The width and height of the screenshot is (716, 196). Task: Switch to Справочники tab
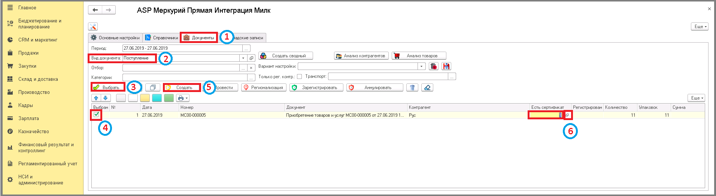tap(161, 38)
